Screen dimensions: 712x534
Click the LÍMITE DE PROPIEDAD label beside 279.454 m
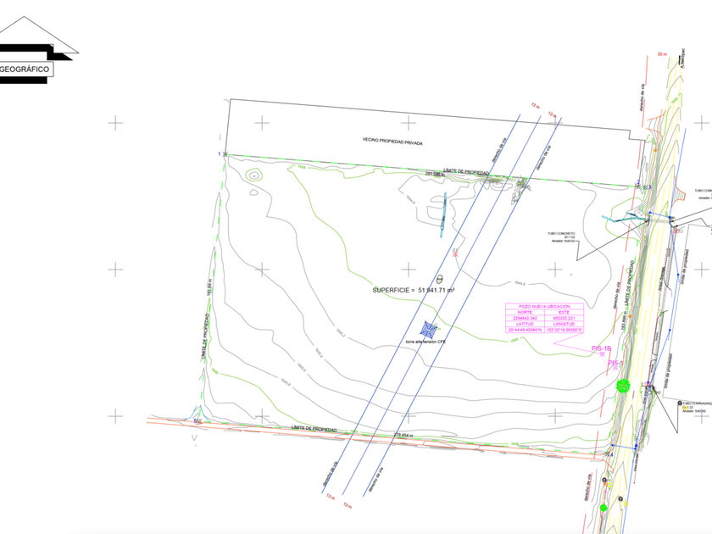coord(314,429)
